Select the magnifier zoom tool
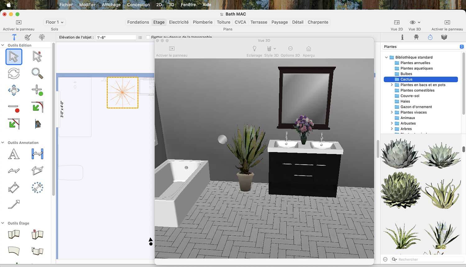This screenshot has width=466, height=267. coord(37,73)
